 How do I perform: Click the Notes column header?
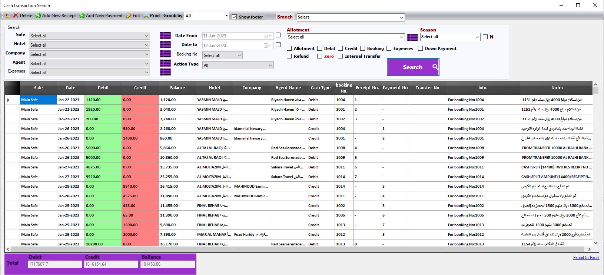coord(557,88)
